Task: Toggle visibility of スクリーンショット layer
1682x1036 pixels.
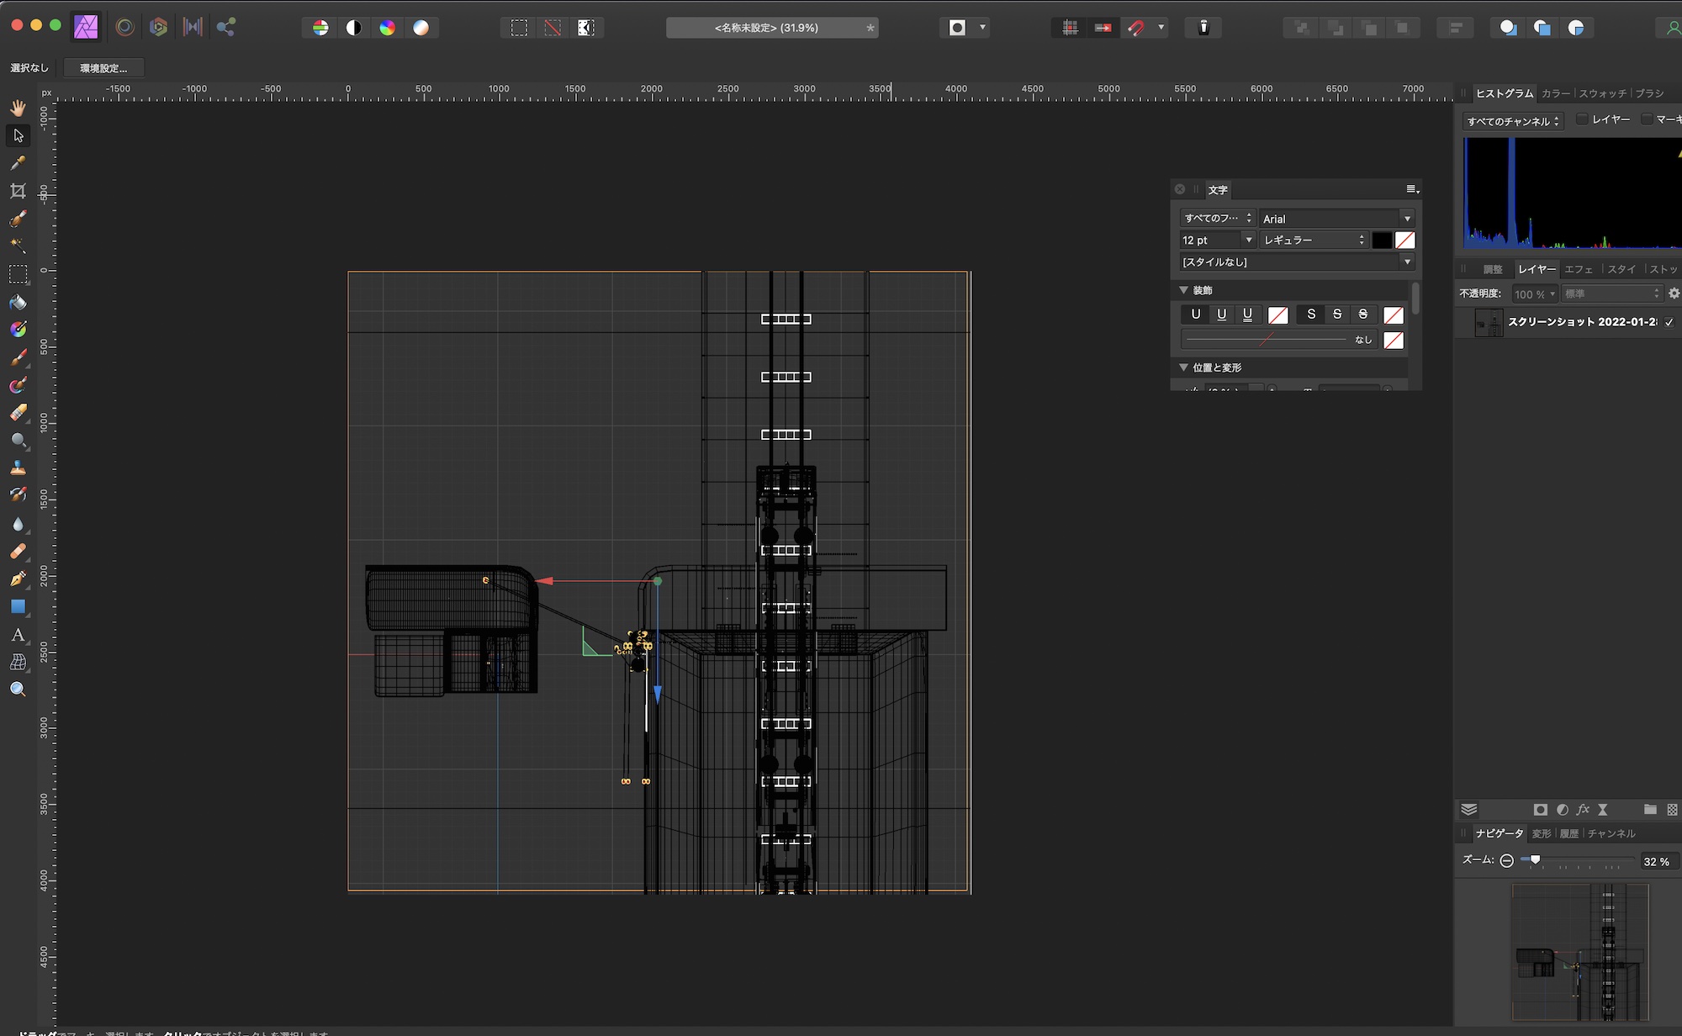Action: click(x=1669, y=322)
